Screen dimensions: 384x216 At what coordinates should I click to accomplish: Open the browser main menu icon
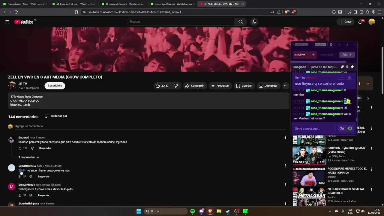point(379,12)
